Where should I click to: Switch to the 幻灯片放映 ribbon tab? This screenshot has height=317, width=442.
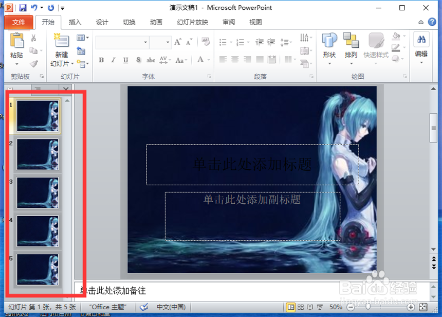[193, 22]
